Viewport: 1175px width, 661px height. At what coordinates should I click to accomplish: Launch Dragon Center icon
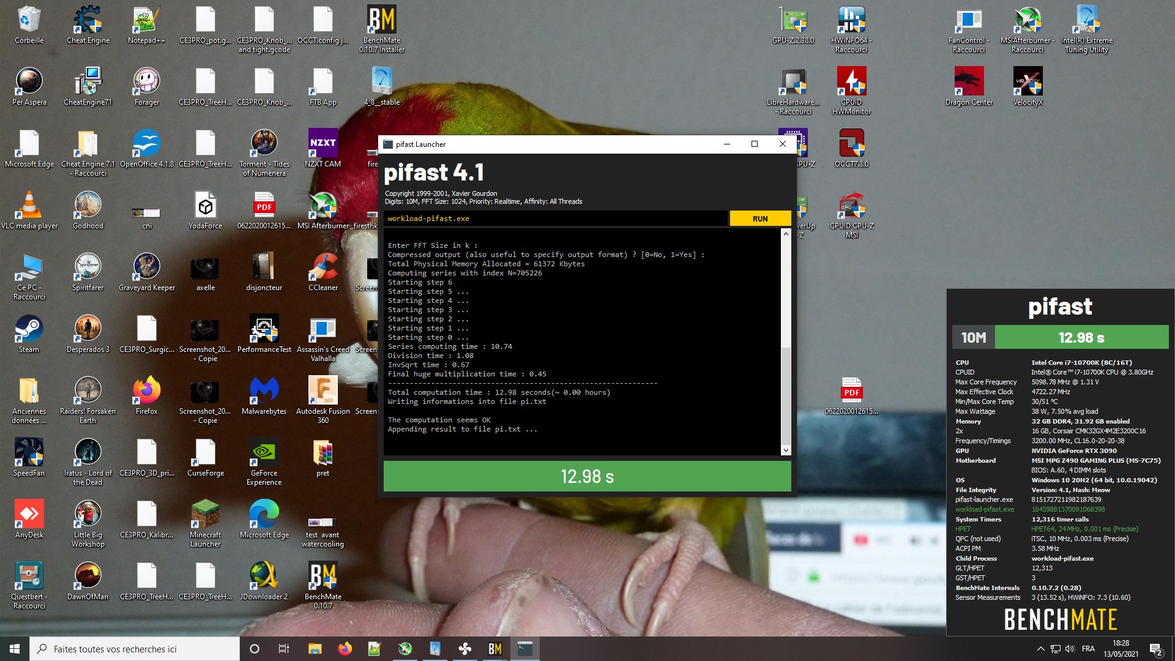coord(969,87)
